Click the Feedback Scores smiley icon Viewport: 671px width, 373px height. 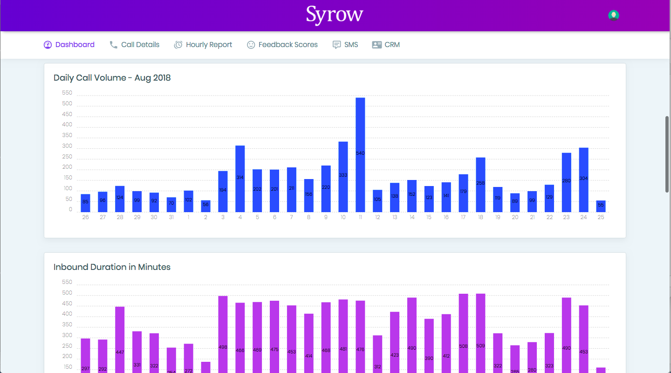click(x=251, y=45)
